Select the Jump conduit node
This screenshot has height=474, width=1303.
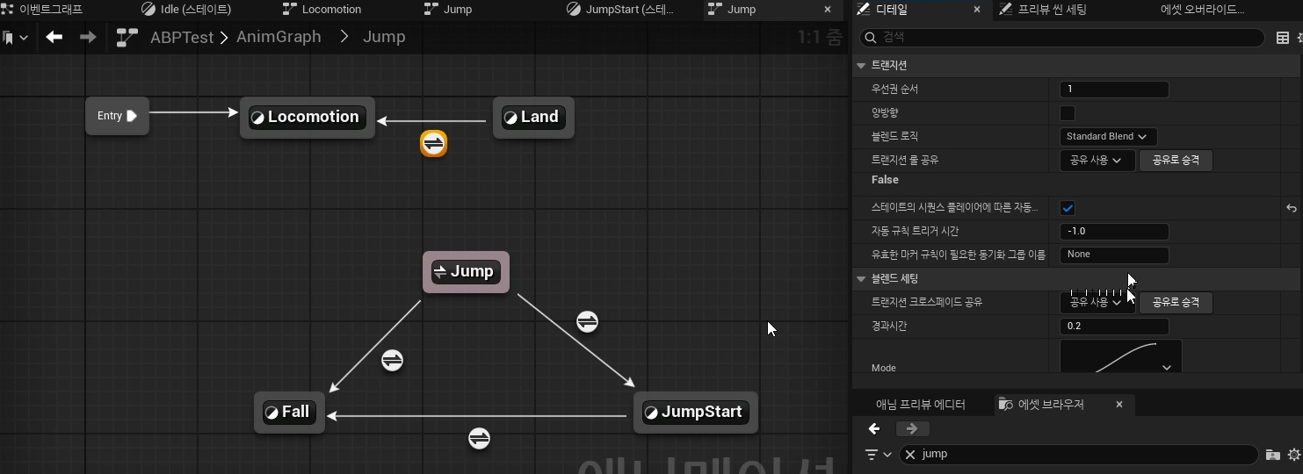466,272
